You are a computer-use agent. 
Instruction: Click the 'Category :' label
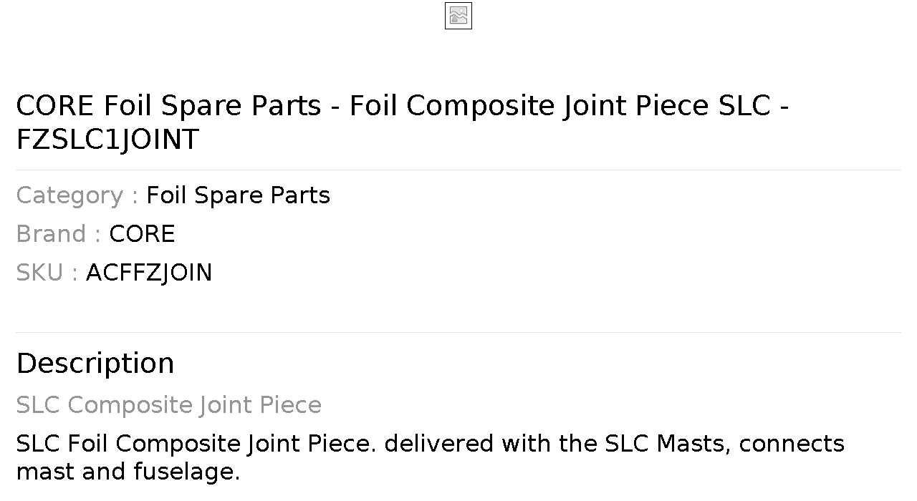[77, 195]
